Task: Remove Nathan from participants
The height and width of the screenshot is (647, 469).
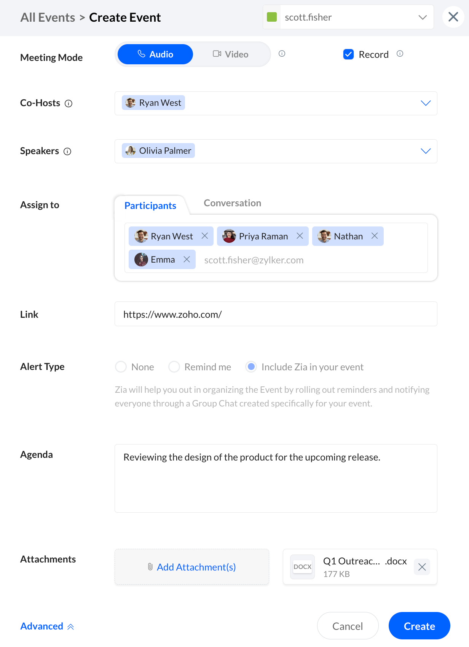Action: (375, 236)
